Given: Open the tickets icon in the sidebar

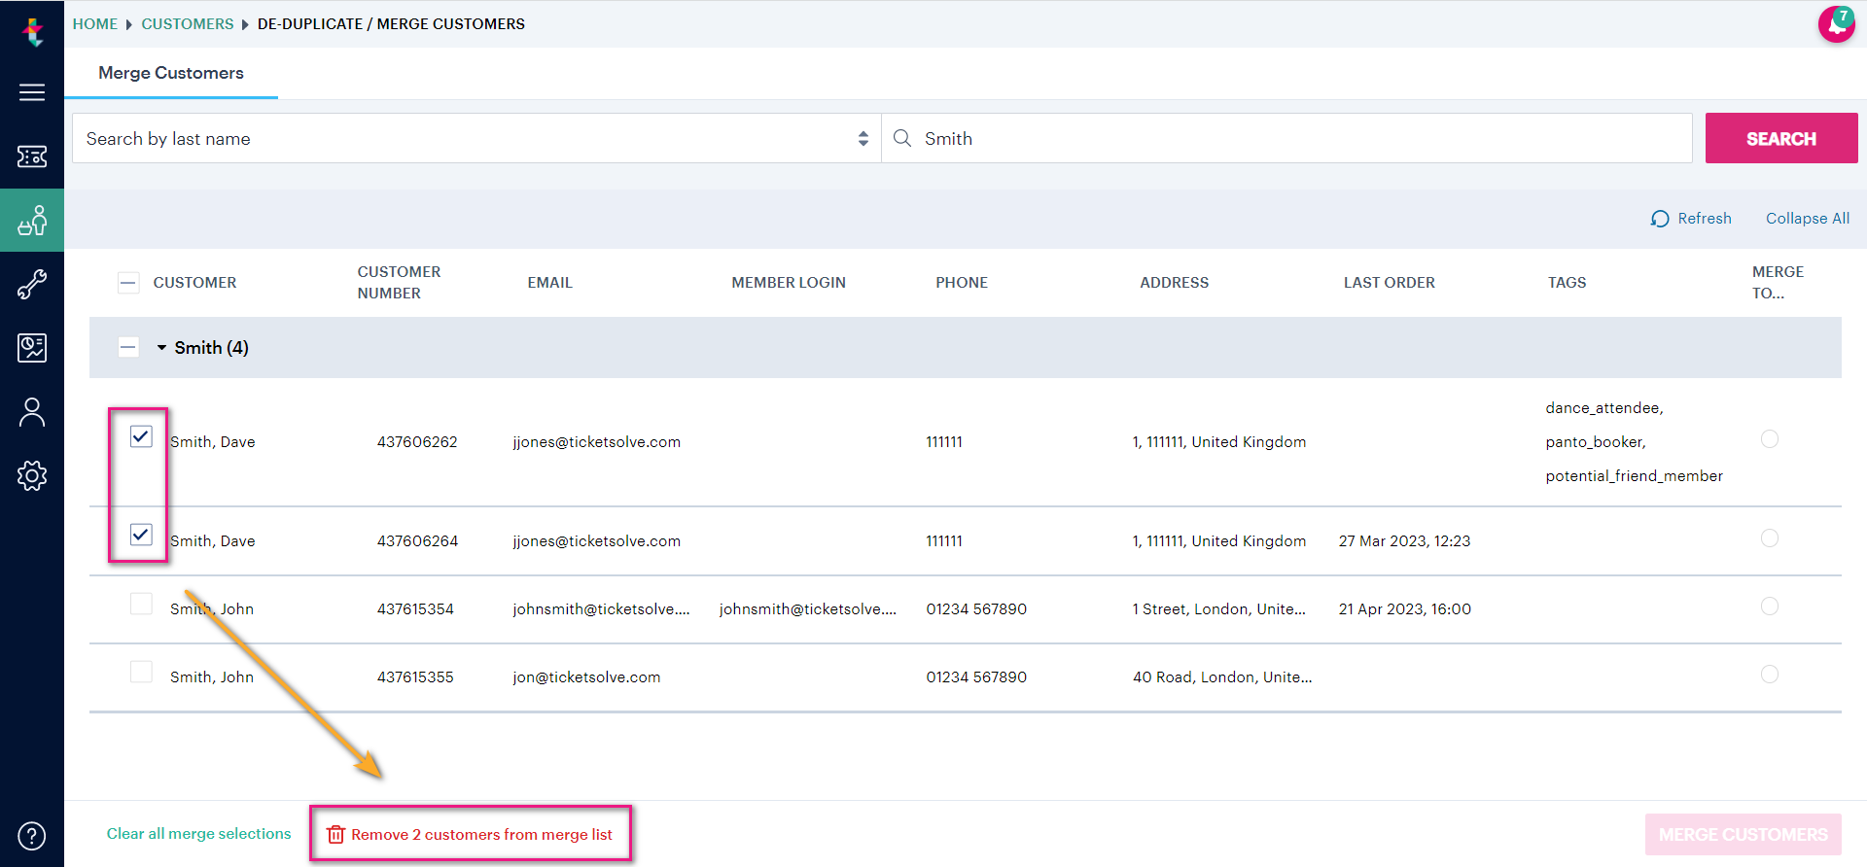Looking at the screenshot, I should tap(32, 156).
